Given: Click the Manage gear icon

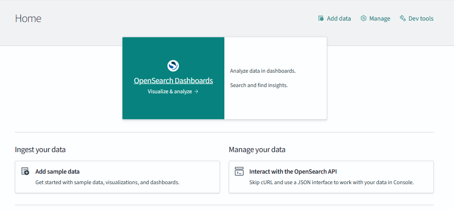Looking at the screenshot, I should click(364, 19).
